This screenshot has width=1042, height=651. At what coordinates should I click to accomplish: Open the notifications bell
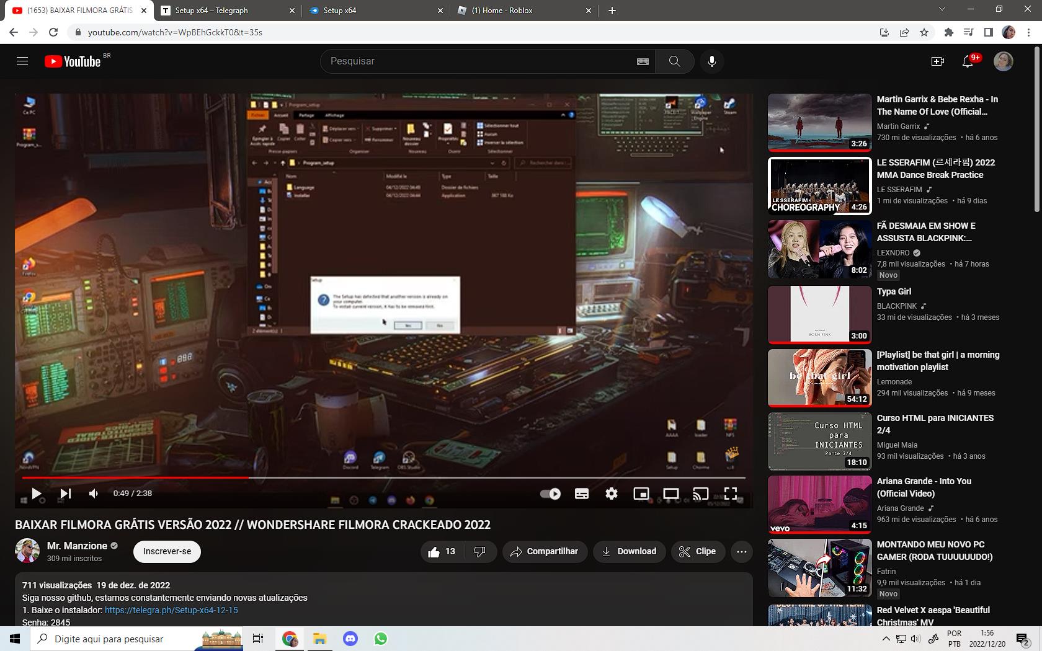tap(967, 61)
